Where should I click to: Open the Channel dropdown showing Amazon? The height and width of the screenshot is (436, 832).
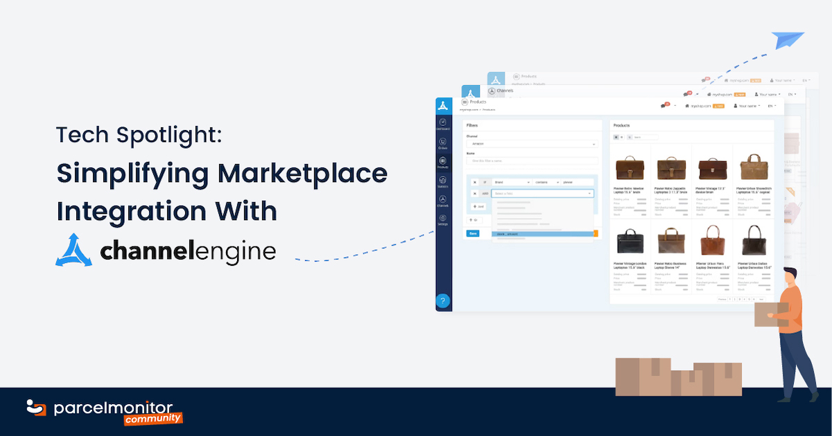(531, 144)
